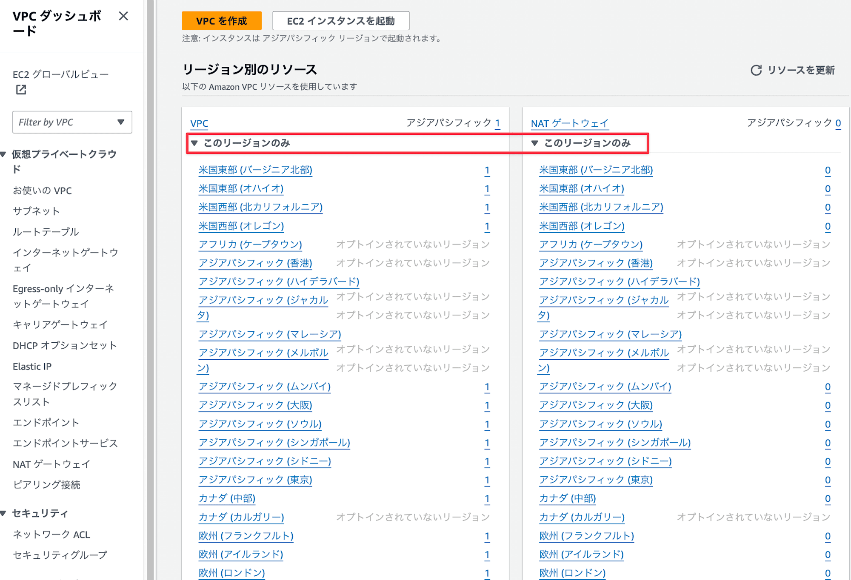Click VPC card アジアパシフィック count 1
The width and height of the screenshot is (851, 580).
(497, 123)
